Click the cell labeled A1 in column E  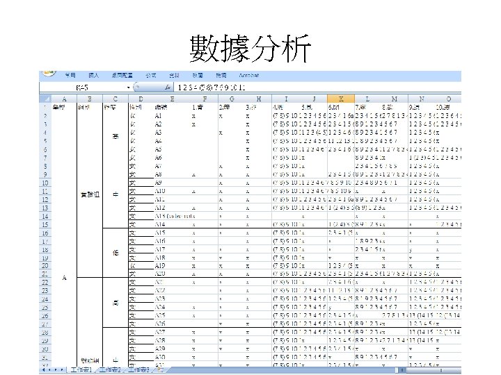click(173, 116)
